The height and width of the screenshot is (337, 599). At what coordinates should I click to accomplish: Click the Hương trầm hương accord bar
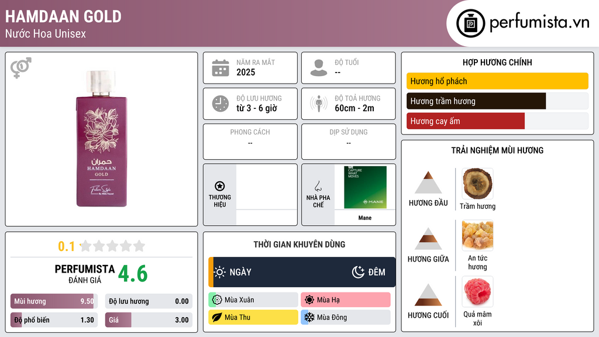[x=497, y=101]
